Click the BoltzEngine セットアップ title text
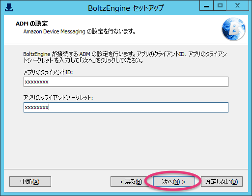The height and width of the screenshot is (196, 252). click(x=126, y=8)
